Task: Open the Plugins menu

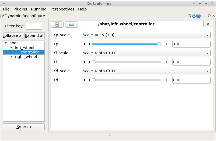Action: [x=20, y=9]
